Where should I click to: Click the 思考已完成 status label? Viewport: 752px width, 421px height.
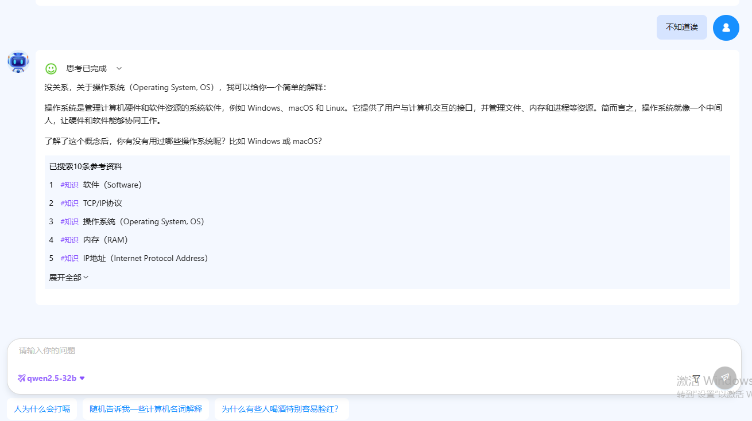click(x=87, y=69)
